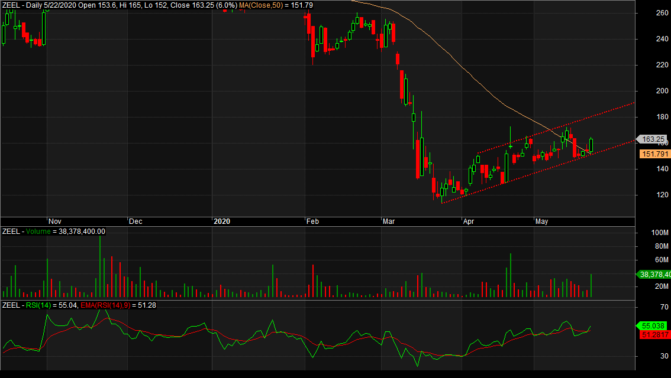Screen dimensions: 671x378
Task: Select the Volume = 38,378,400.00 label
Action: [66, 232]
